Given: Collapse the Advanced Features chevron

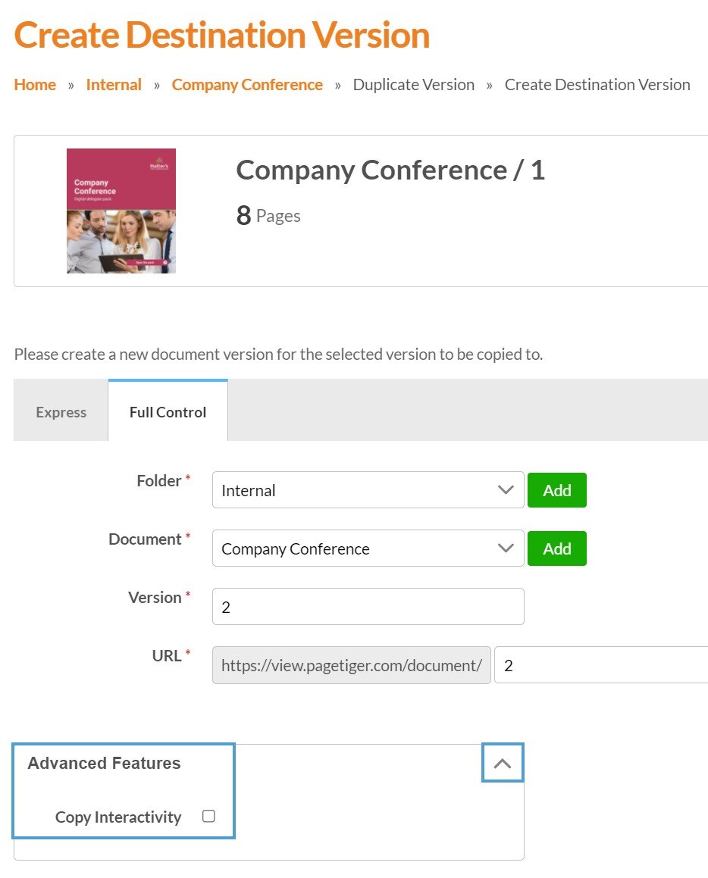Looking at the screenshot, I should point(503,764).
